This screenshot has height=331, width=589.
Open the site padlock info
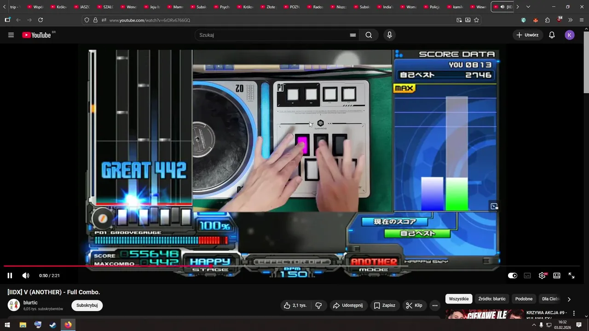(x=95, y=20)
